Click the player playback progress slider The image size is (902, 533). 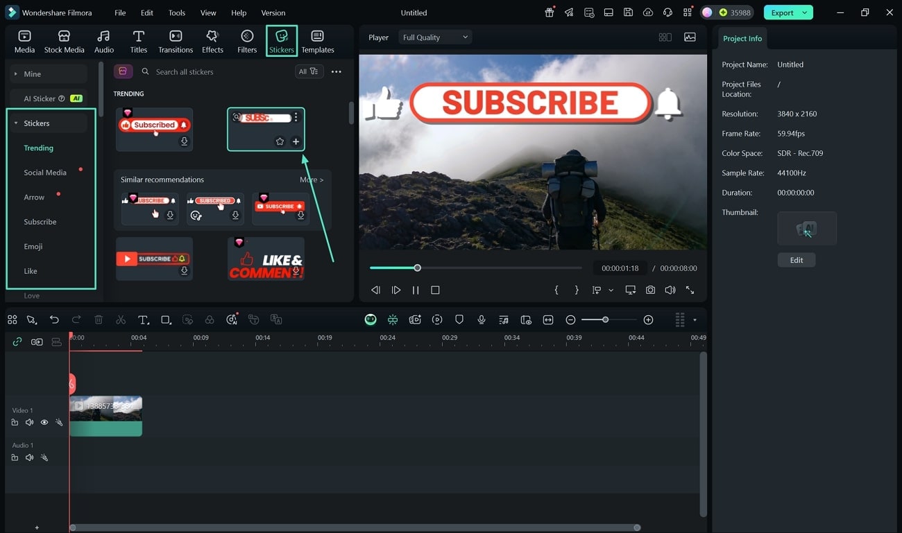(x=475, y=268)
